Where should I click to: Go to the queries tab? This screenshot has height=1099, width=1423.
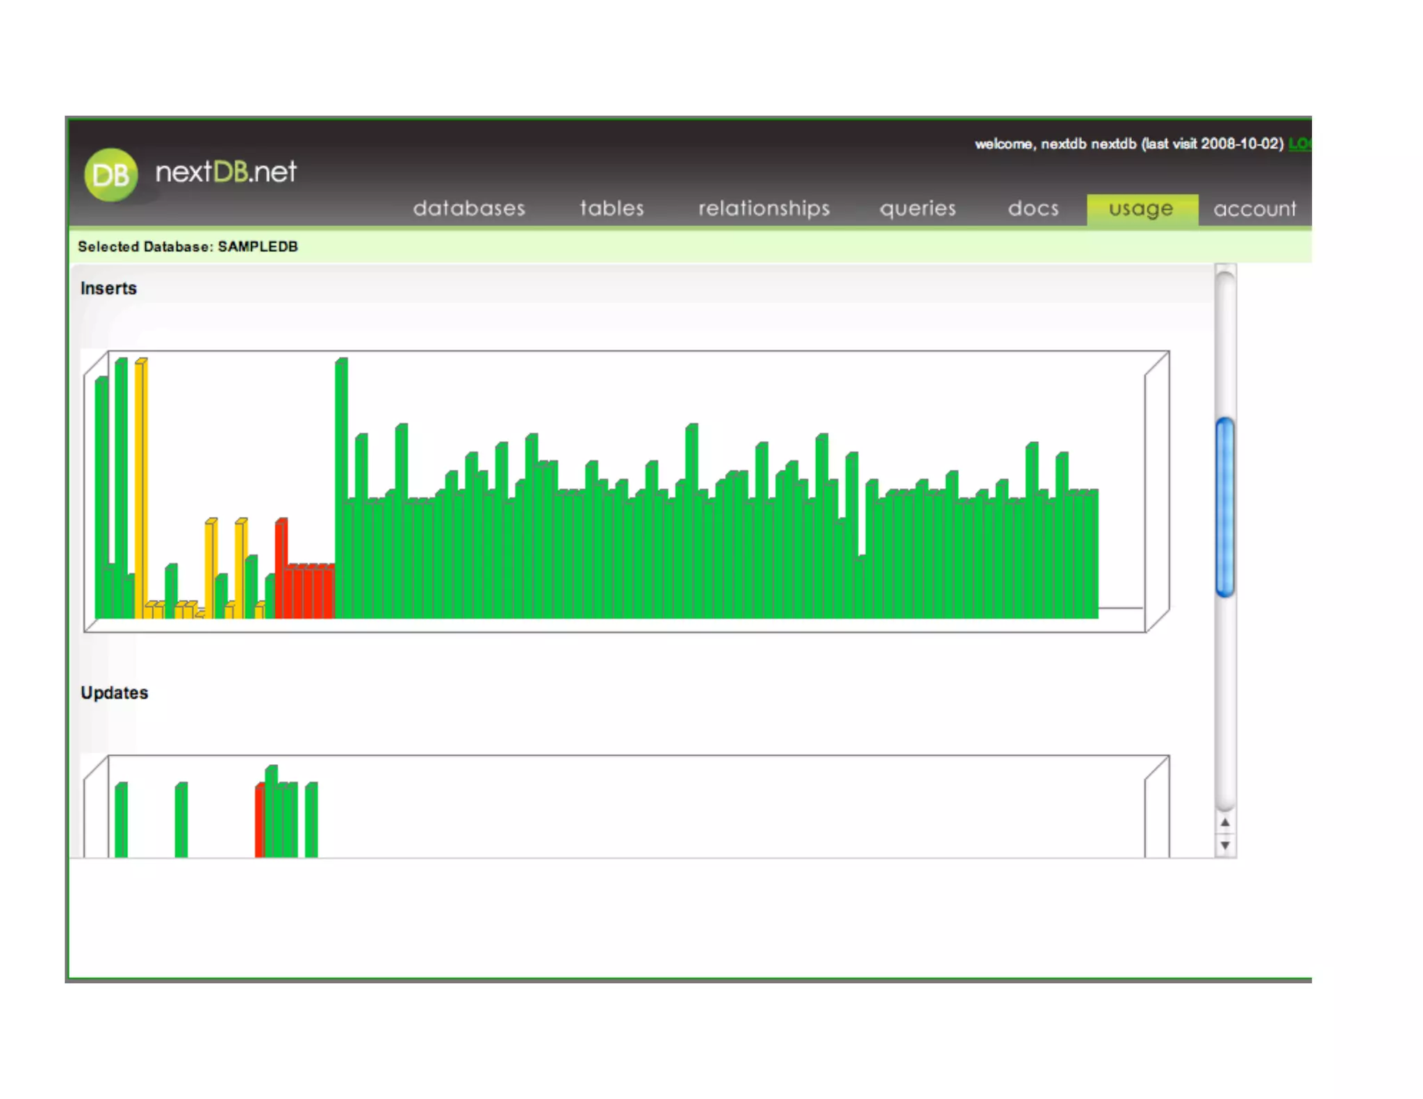click(917, 208)
